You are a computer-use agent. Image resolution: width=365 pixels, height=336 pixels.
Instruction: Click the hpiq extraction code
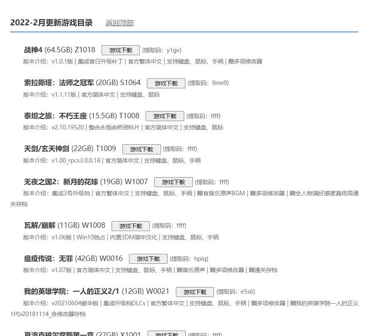pos(201,259)
